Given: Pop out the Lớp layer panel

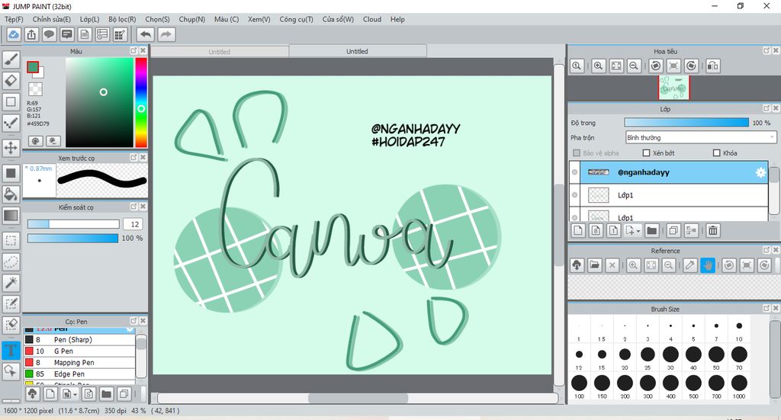Looking at the screenshot, I should click(x=766, y=108).
